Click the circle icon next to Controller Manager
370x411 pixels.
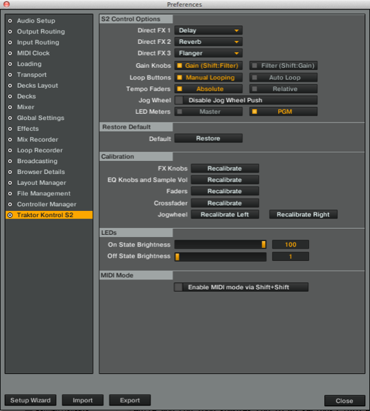pyautogui.click(x=10, y=204)
